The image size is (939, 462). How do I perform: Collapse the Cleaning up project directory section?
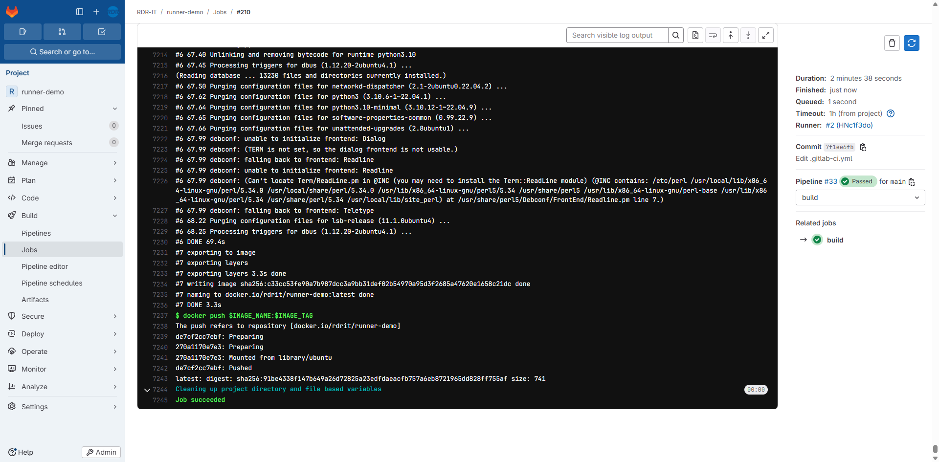(147, 390)
